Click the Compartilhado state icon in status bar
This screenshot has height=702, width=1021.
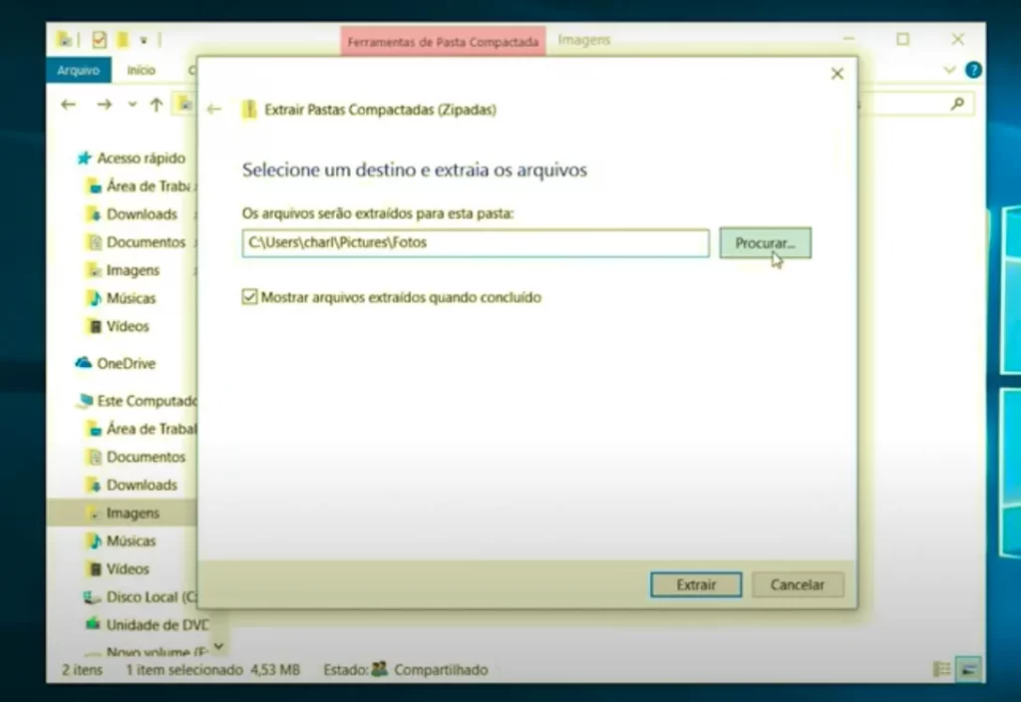[x=380, y=669]
